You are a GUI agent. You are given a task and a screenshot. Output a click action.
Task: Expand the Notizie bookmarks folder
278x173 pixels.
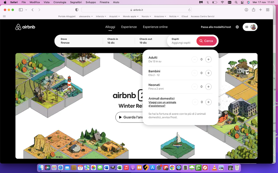(174, 16)
